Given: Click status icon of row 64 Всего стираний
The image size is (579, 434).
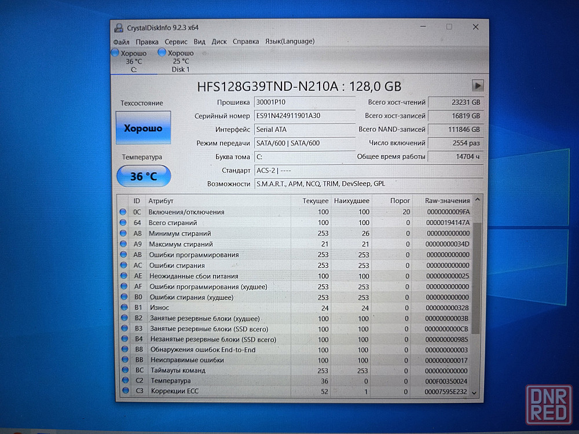Looking at the screenshot, I should pyautogui.click(x=123, y=223).
